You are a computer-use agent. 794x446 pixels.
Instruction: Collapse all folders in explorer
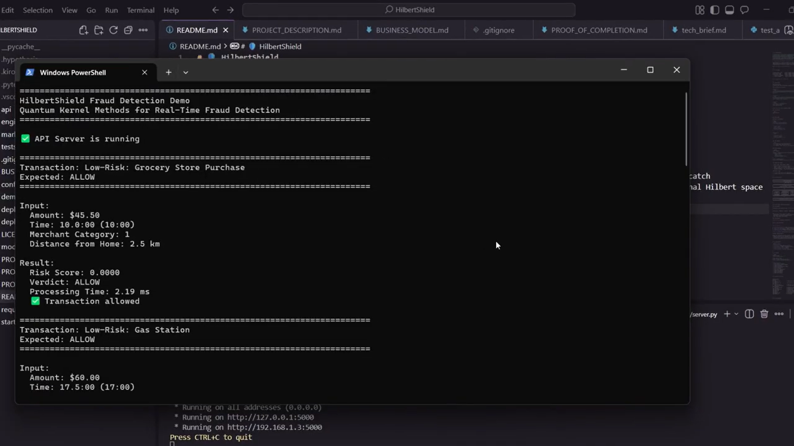(x=128, y=30)
